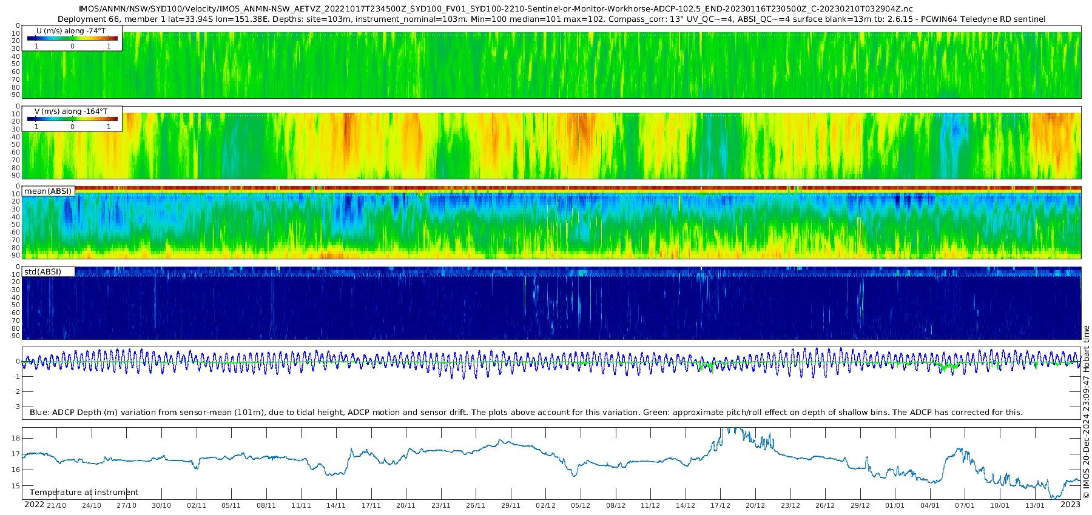Click the 18 degree temperature axis tick

(16, 438)
